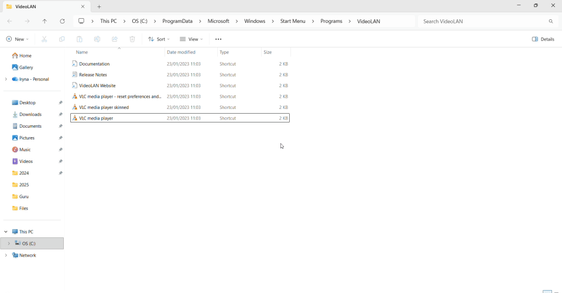The image size is (562, 293).
Task: Open the See more ellipsis menu
Action: point(218,39)
